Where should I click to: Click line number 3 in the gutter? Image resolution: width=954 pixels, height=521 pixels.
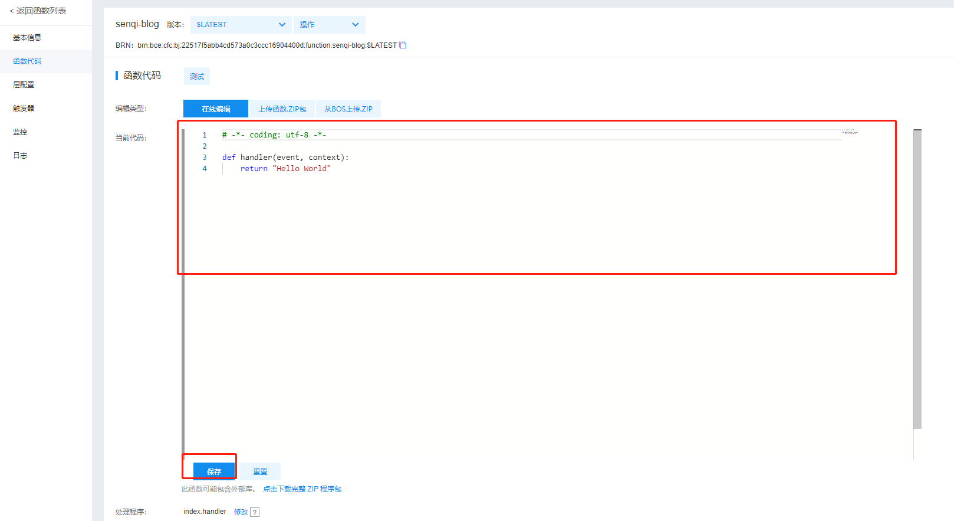tap(205, 158)
